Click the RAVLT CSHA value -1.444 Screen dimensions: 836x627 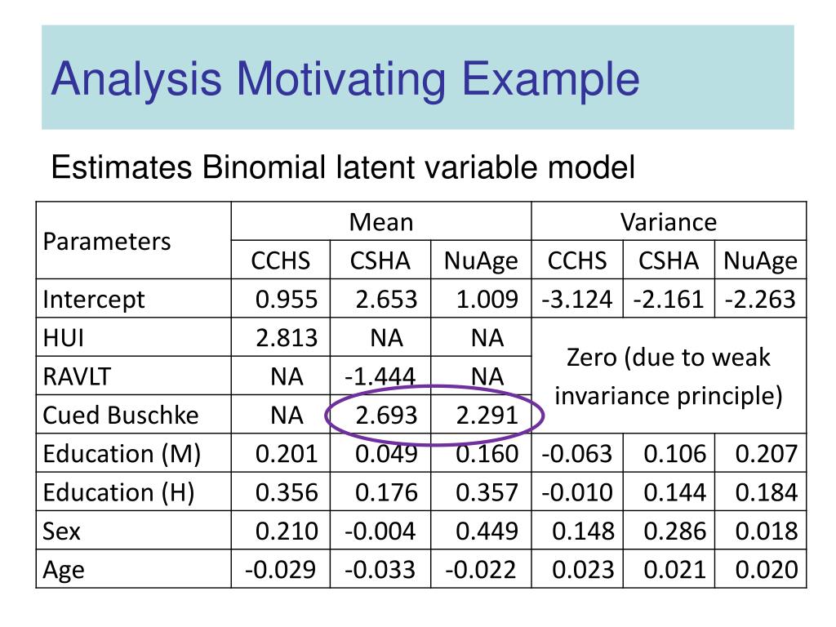click(380, 376)
